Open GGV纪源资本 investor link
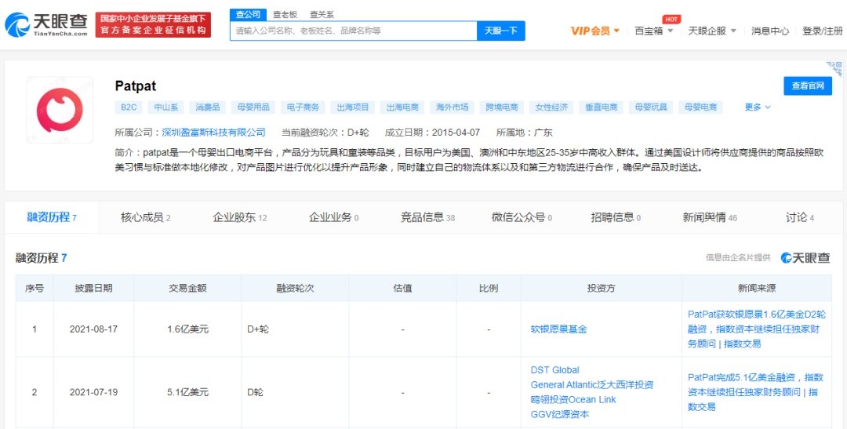Image resolution: width=847 pixels, height=429 pixels. (x=560, y=414)
